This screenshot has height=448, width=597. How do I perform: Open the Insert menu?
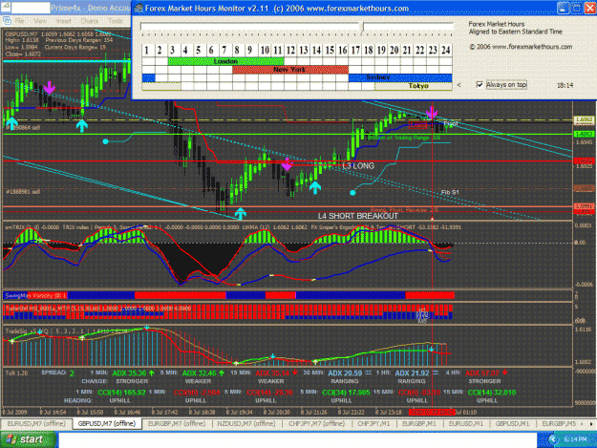[64, 21]
